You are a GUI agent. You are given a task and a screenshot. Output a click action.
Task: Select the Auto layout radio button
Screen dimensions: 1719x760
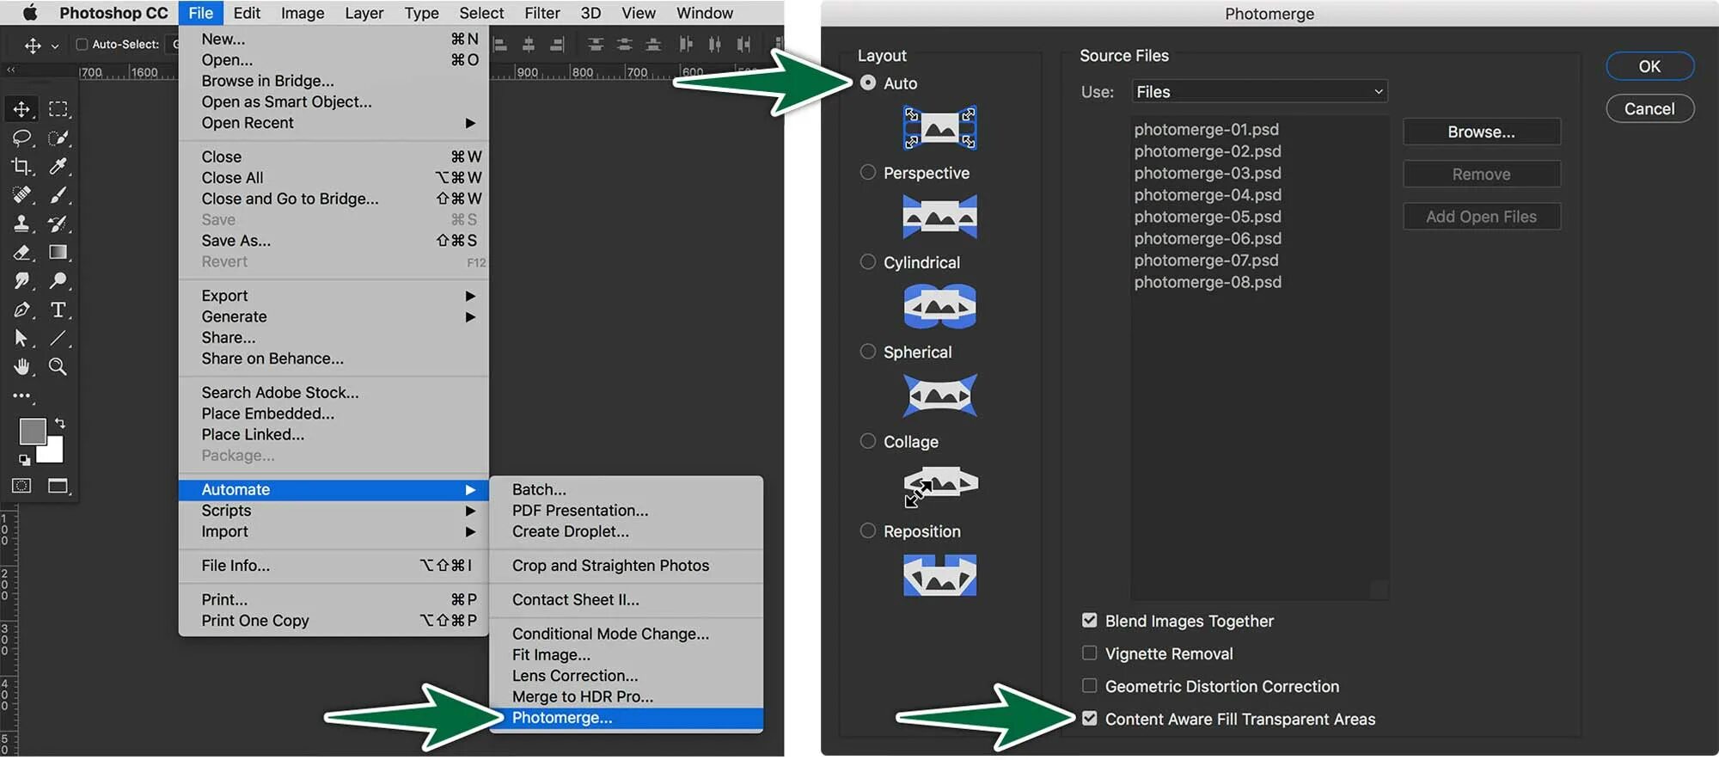tap(868, 83)
